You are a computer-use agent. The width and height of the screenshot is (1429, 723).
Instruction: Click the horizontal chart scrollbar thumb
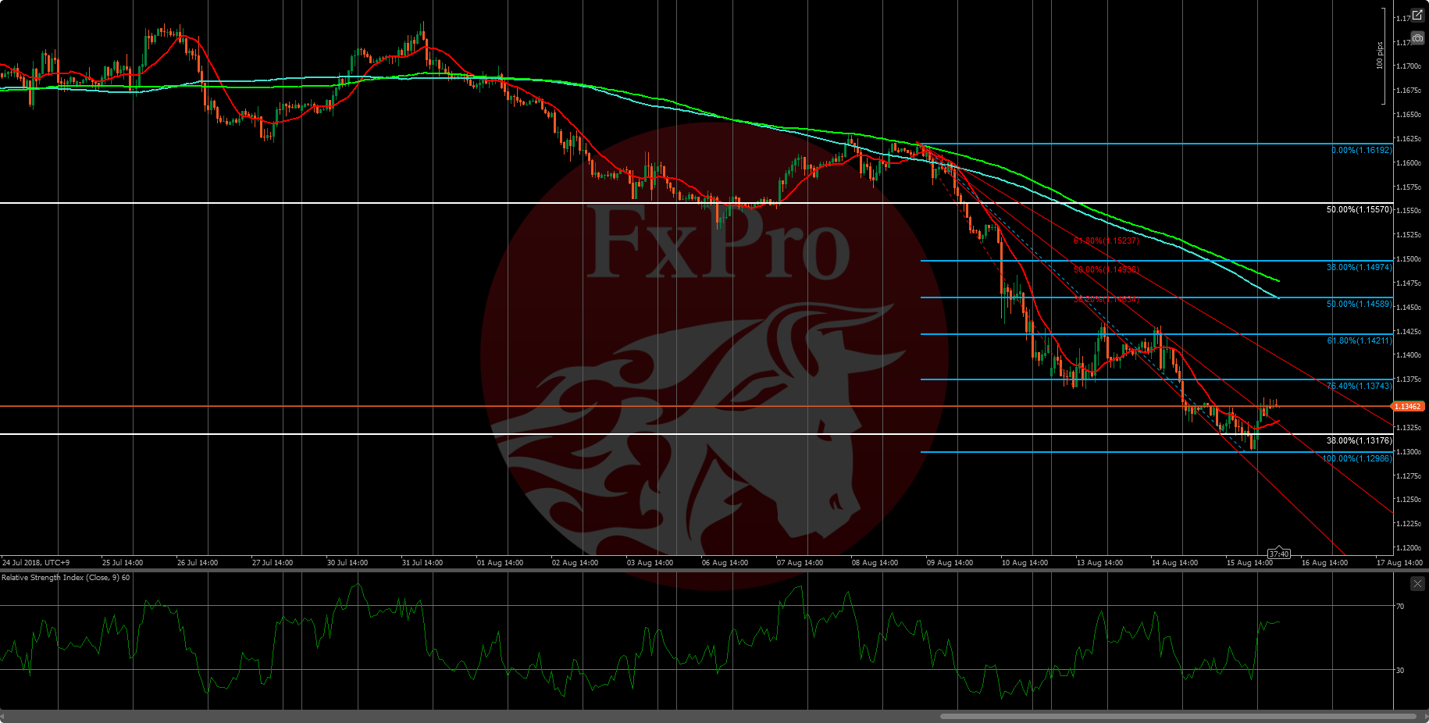coord(1178,716)
